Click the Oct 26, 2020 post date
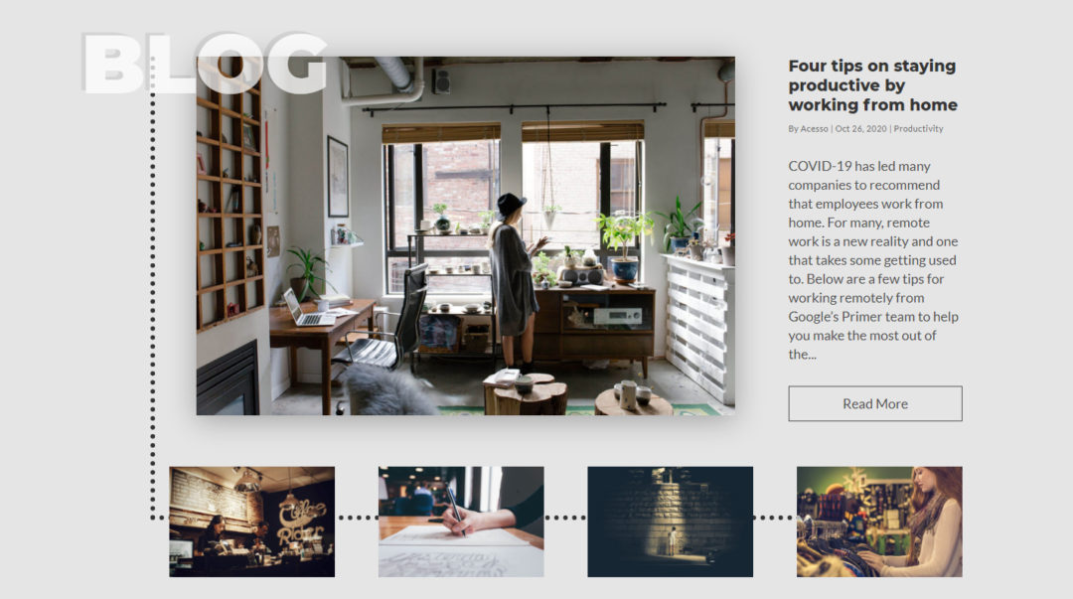1073x599 pixels. point(860,129)
